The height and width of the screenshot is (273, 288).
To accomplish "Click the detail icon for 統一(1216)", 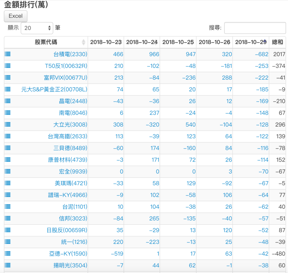I will coord(7,242).
